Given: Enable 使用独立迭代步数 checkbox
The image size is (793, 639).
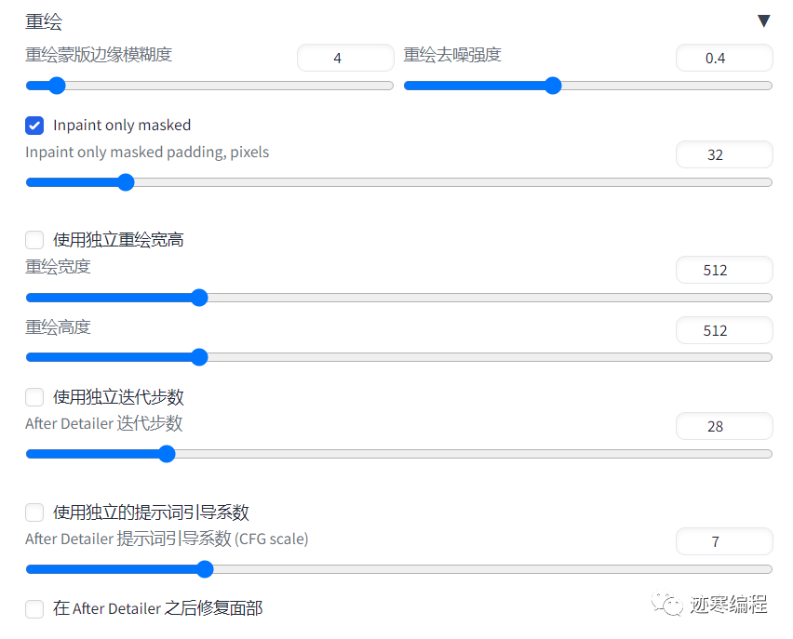Looking at the screenshot, I should 34,397.
